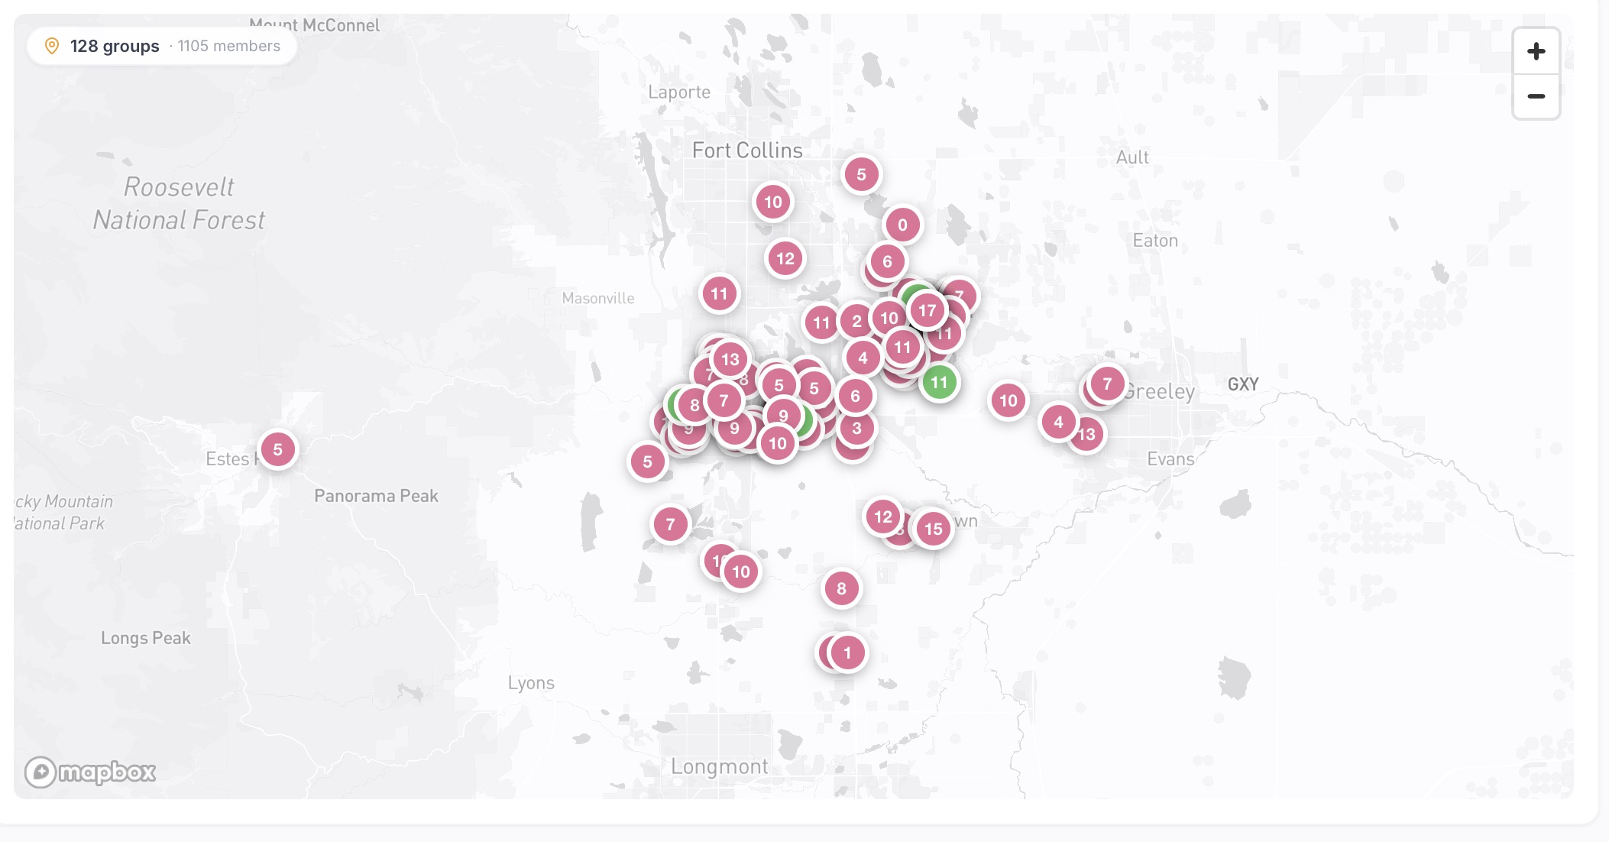The width and height of the screenshot is (1609, 842).
Task: Click the "13" marker near Evans
Action: pos(1086,432)
